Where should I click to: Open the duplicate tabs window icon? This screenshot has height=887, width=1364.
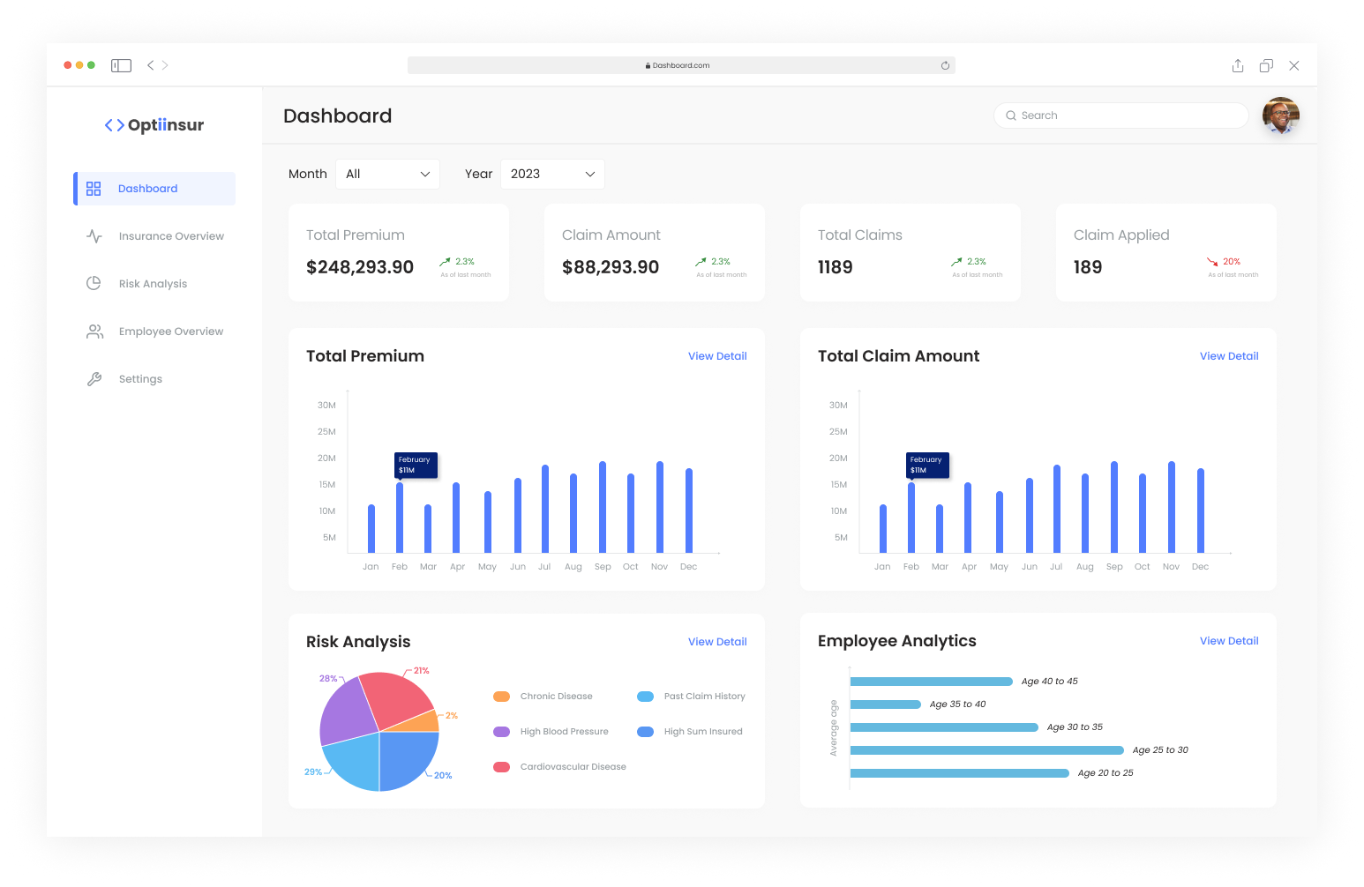click(1266, 66)
